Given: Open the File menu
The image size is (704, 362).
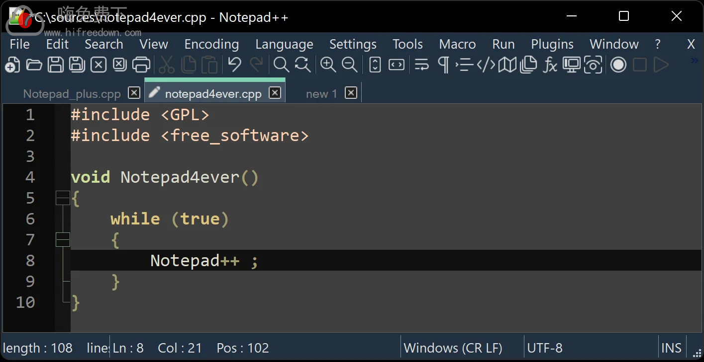Looking at the screenshot, I should pos(20,44).
